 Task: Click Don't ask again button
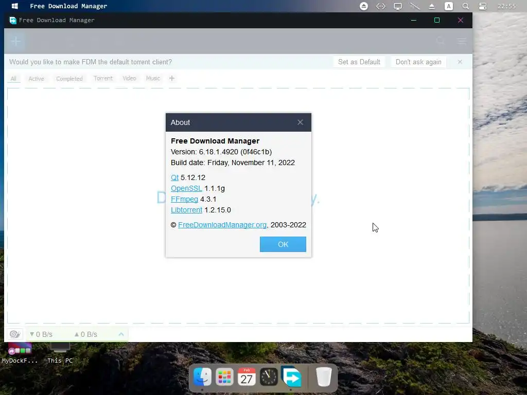pos(418,62)
